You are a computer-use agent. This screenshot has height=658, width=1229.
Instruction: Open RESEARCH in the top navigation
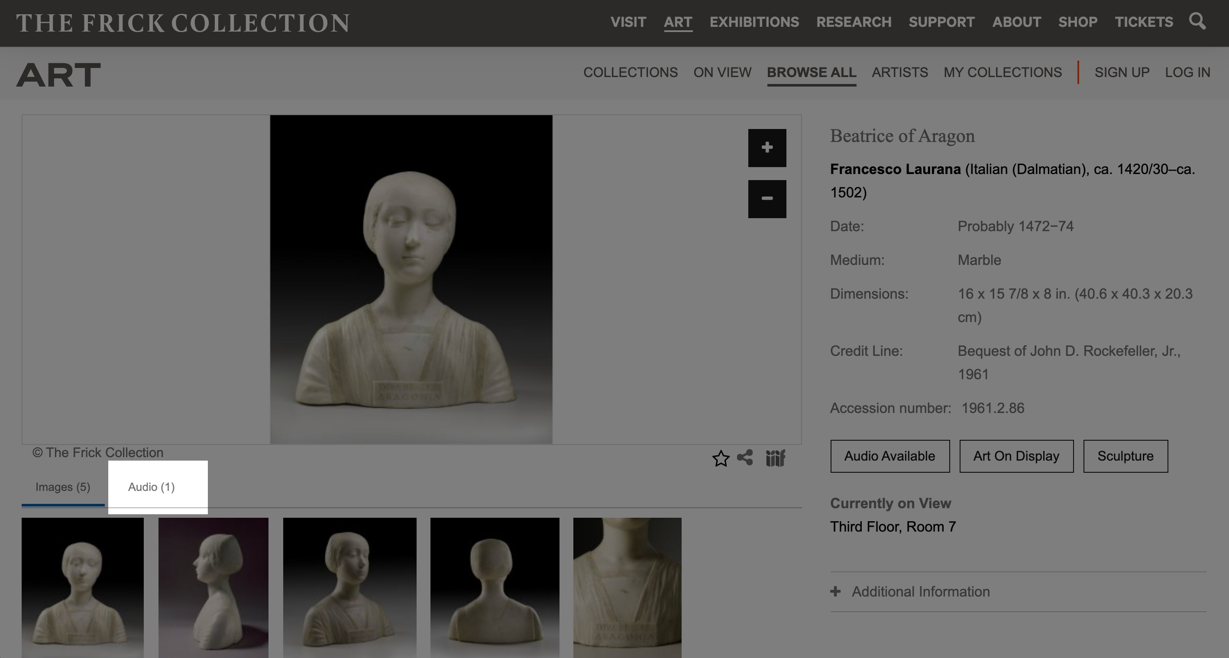pos(854,22)
